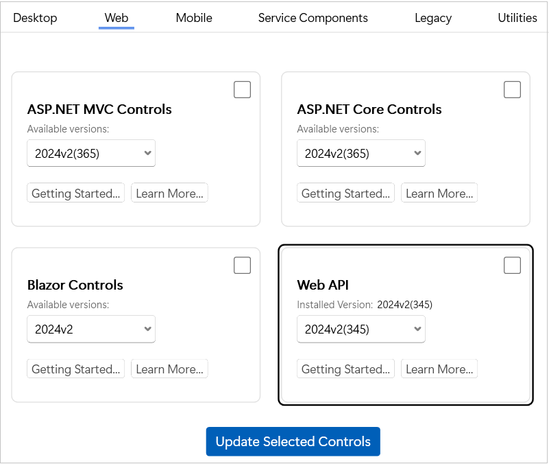Screen dimensions: 549x464
Task: Tick the Blazor Controls checkbox
Action: tap(242, 266)
